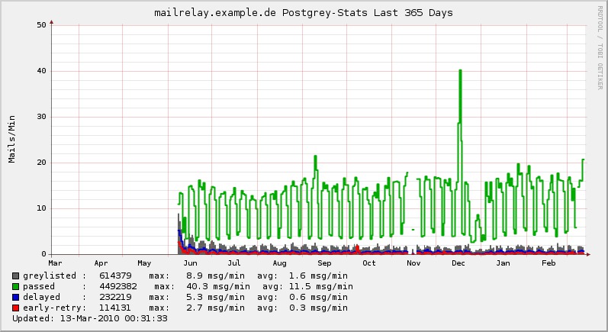608x332 pixels.
Task: Click the passed max value 40.3 msg/min
Action: [x=218, y=287]
